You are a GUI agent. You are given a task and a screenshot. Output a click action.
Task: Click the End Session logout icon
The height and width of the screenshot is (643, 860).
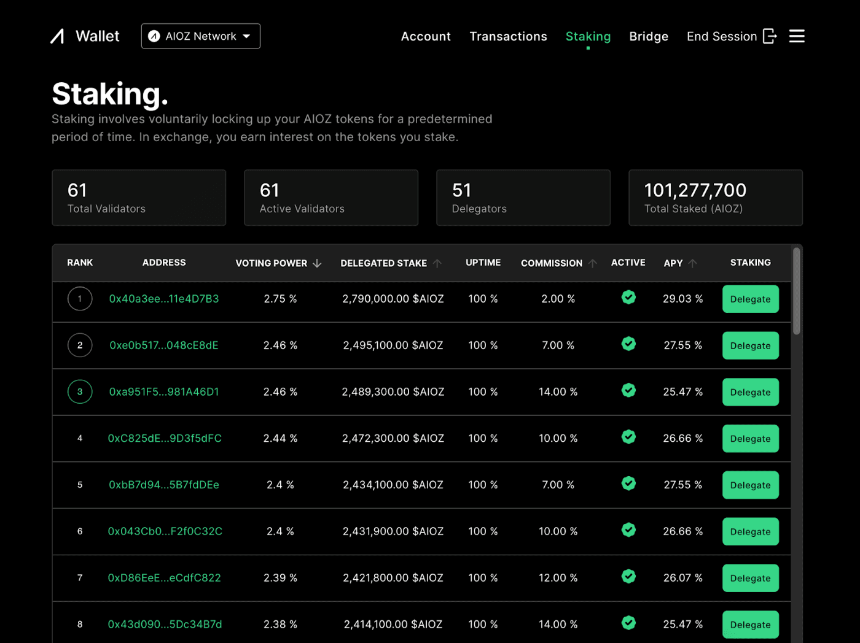coord(770,36)
